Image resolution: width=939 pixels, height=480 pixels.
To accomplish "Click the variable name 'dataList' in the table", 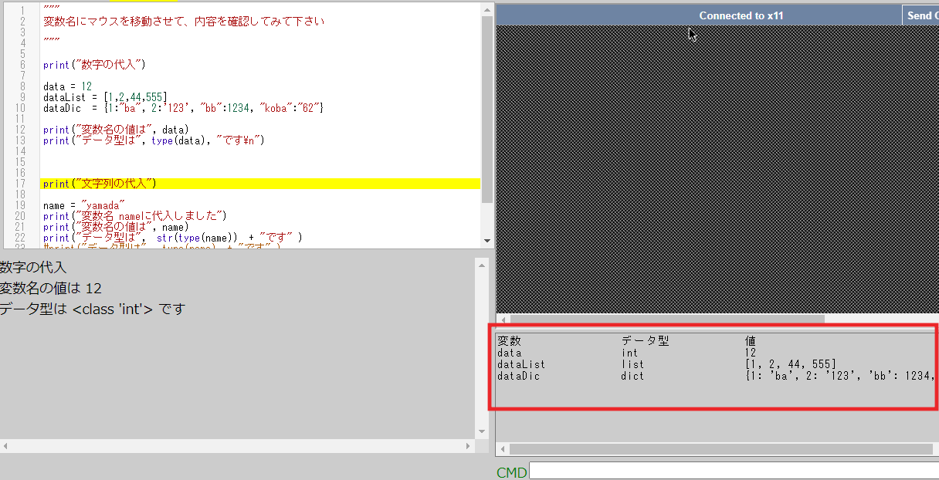I will (x=521, y=364).
